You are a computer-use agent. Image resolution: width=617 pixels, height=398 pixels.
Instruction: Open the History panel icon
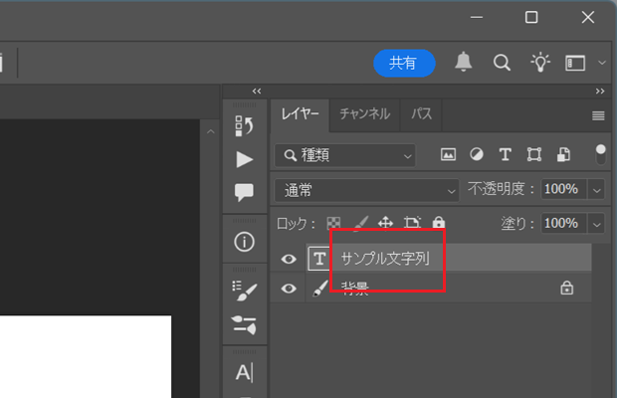tap(244, 125)
